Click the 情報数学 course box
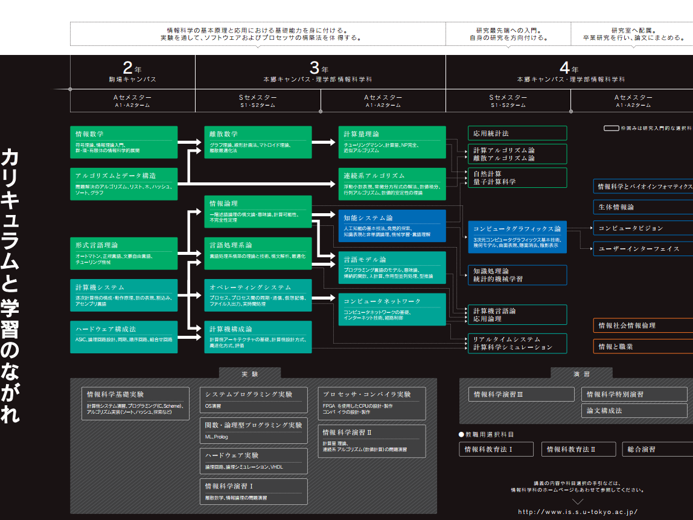Screen dimensions: 693x520 [124, 142]
